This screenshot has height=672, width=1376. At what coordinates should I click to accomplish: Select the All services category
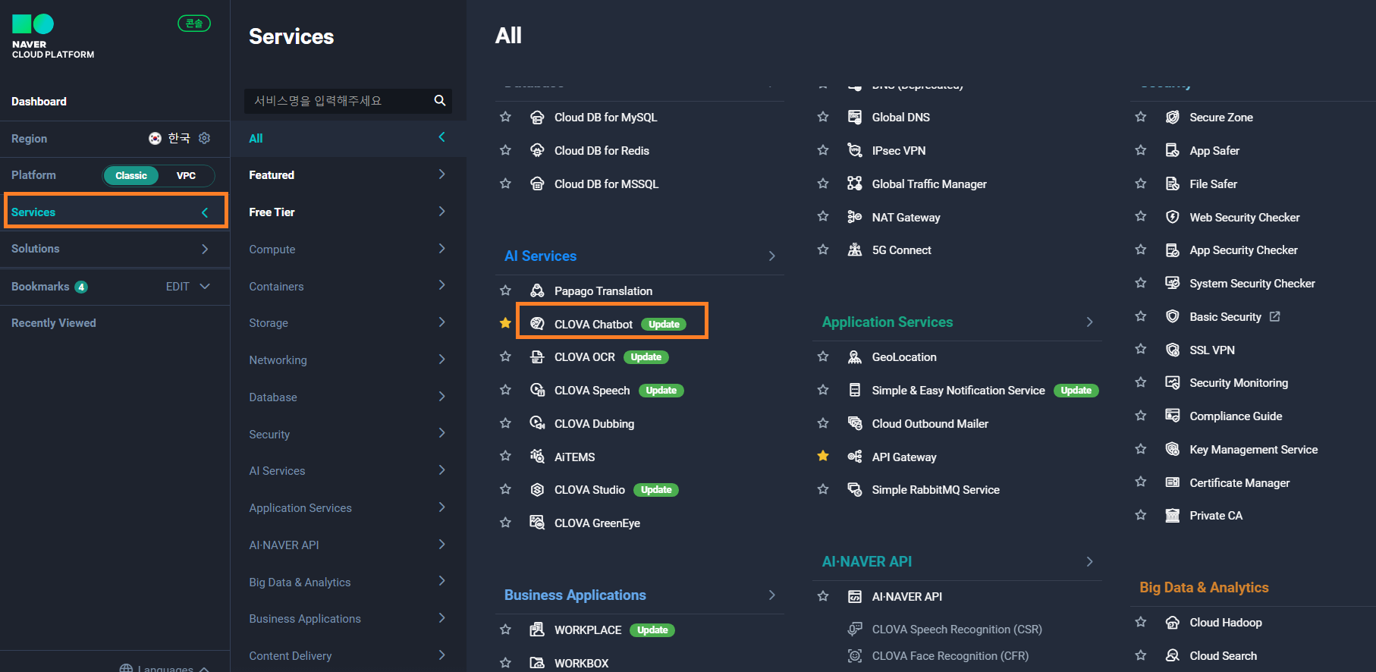point(348,138)
